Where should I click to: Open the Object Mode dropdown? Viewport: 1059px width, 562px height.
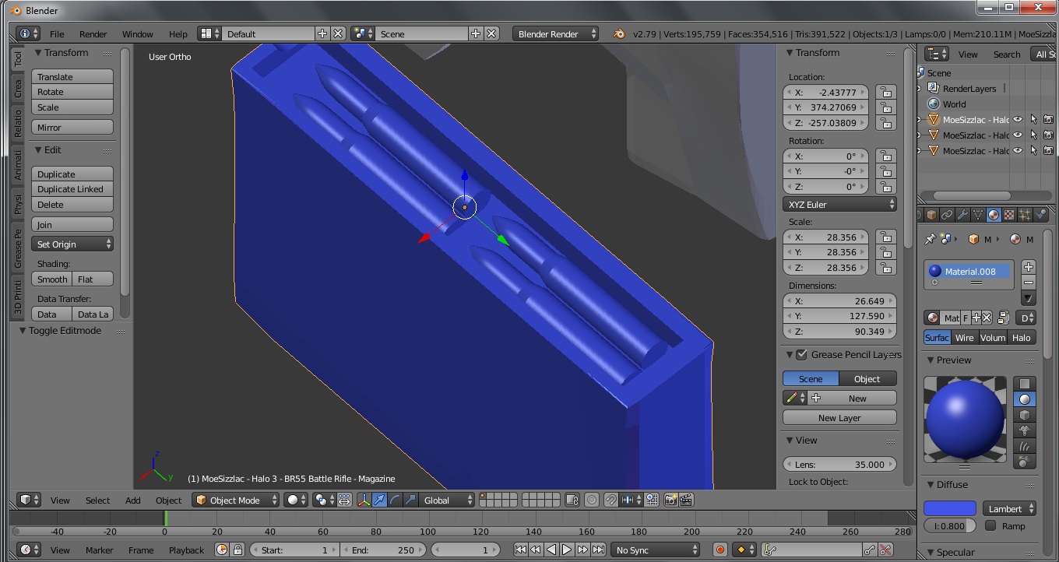235,501
